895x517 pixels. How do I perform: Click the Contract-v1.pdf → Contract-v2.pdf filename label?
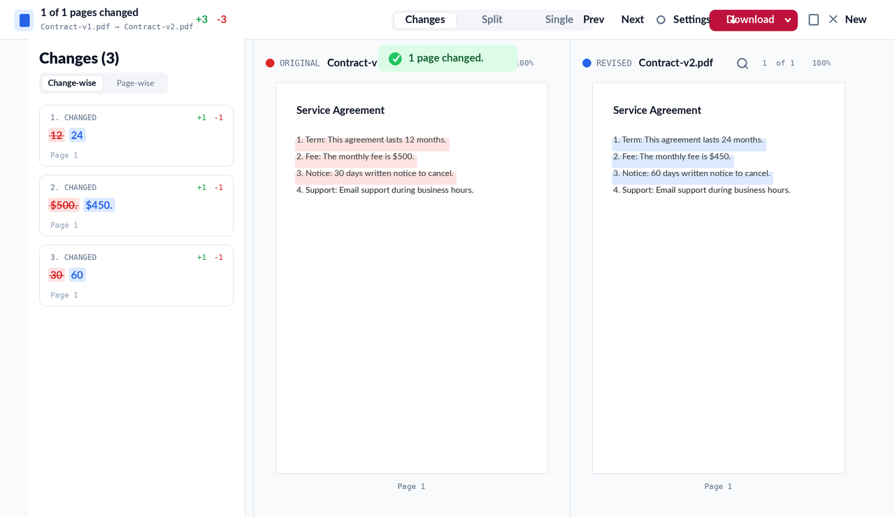pyautogui.click(x=117, y=27)
